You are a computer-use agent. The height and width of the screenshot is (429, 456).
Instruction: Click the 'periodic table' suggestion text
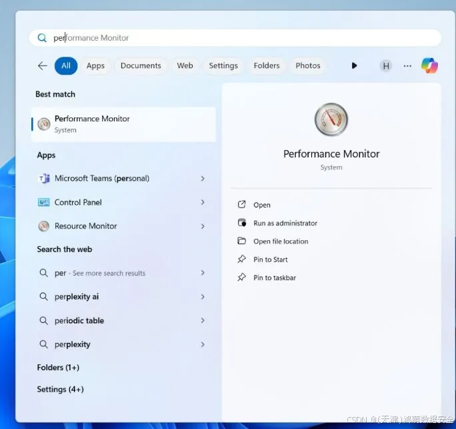79,320
